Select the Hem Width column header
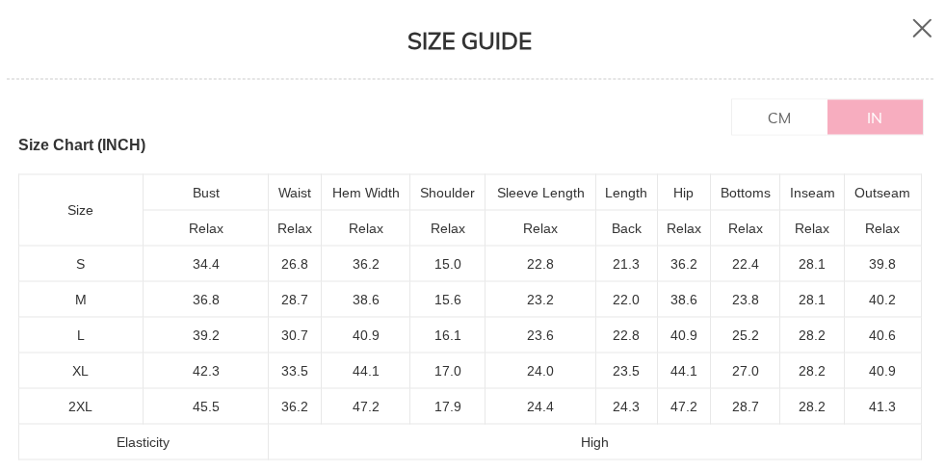 point(366,193)
